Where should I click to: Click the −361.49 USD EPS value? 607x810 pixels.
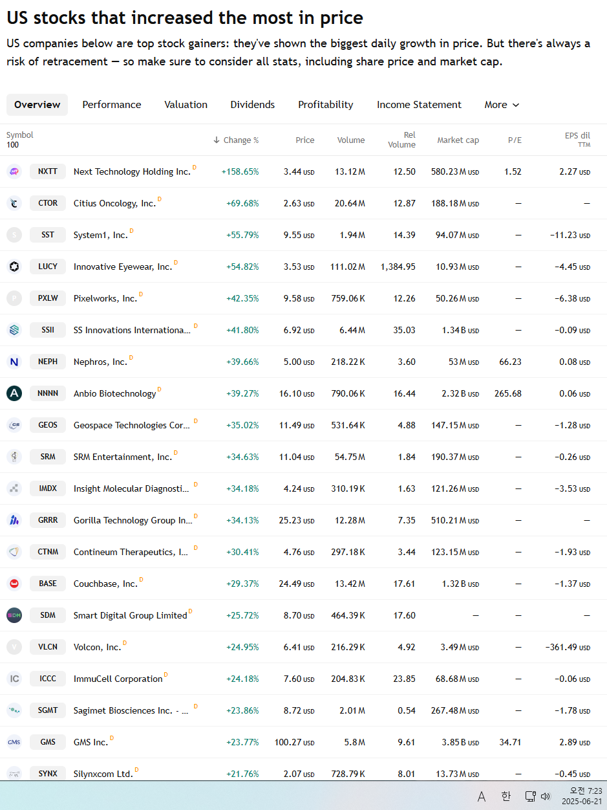point(568,647)
